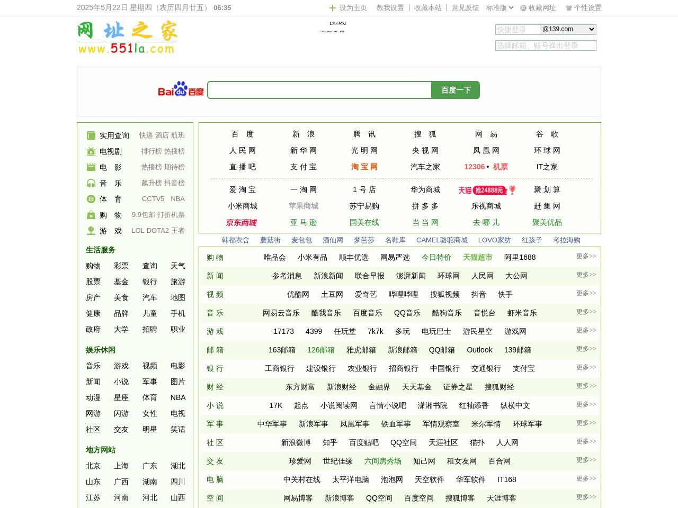The image size is (678, 508).
Task: Open the 交友 category heading
Action: (x=215, y=461)
